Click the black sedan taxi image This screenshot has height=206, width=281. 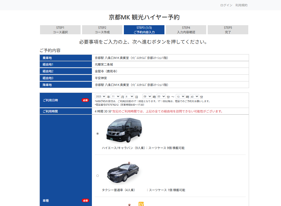(123, 172)
